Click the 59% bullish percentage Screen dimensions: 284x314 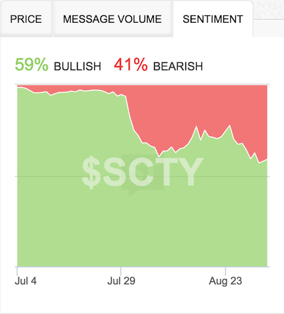point(31,65)
